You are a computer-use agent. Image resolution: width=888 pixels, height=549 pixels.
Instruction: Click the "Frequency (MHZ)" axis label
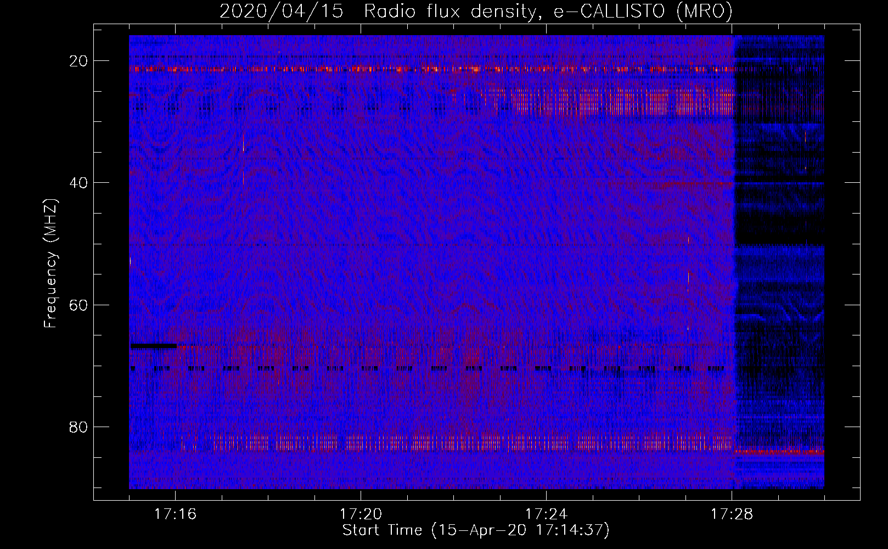[x=50, y=264]
